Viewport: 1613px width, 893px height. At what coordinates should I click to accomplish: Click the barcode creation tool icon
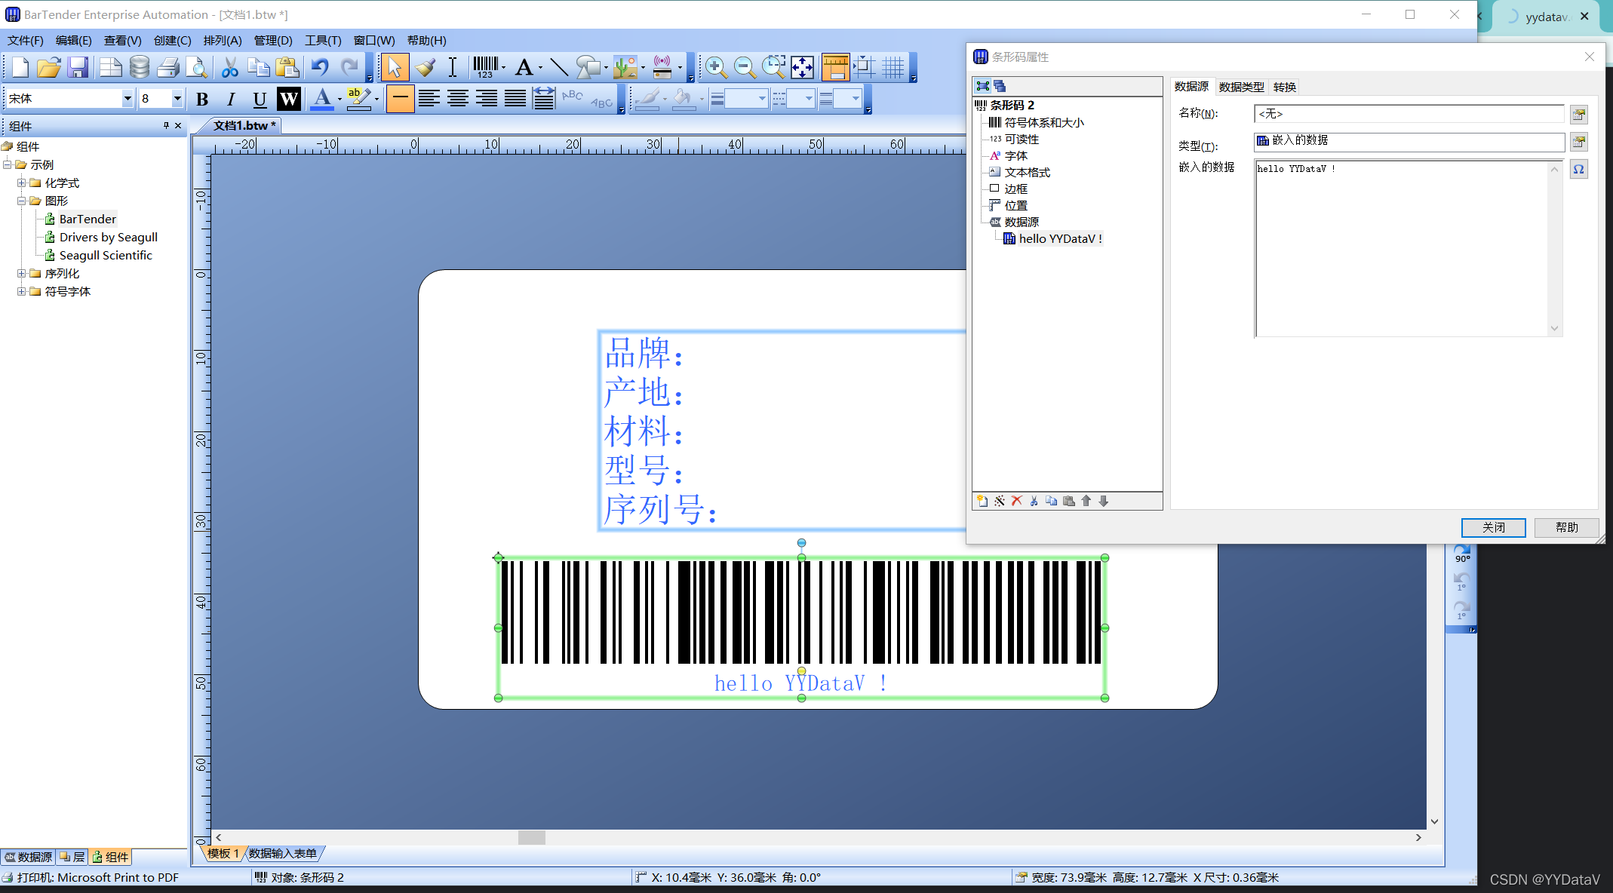[x=486, y=67]
